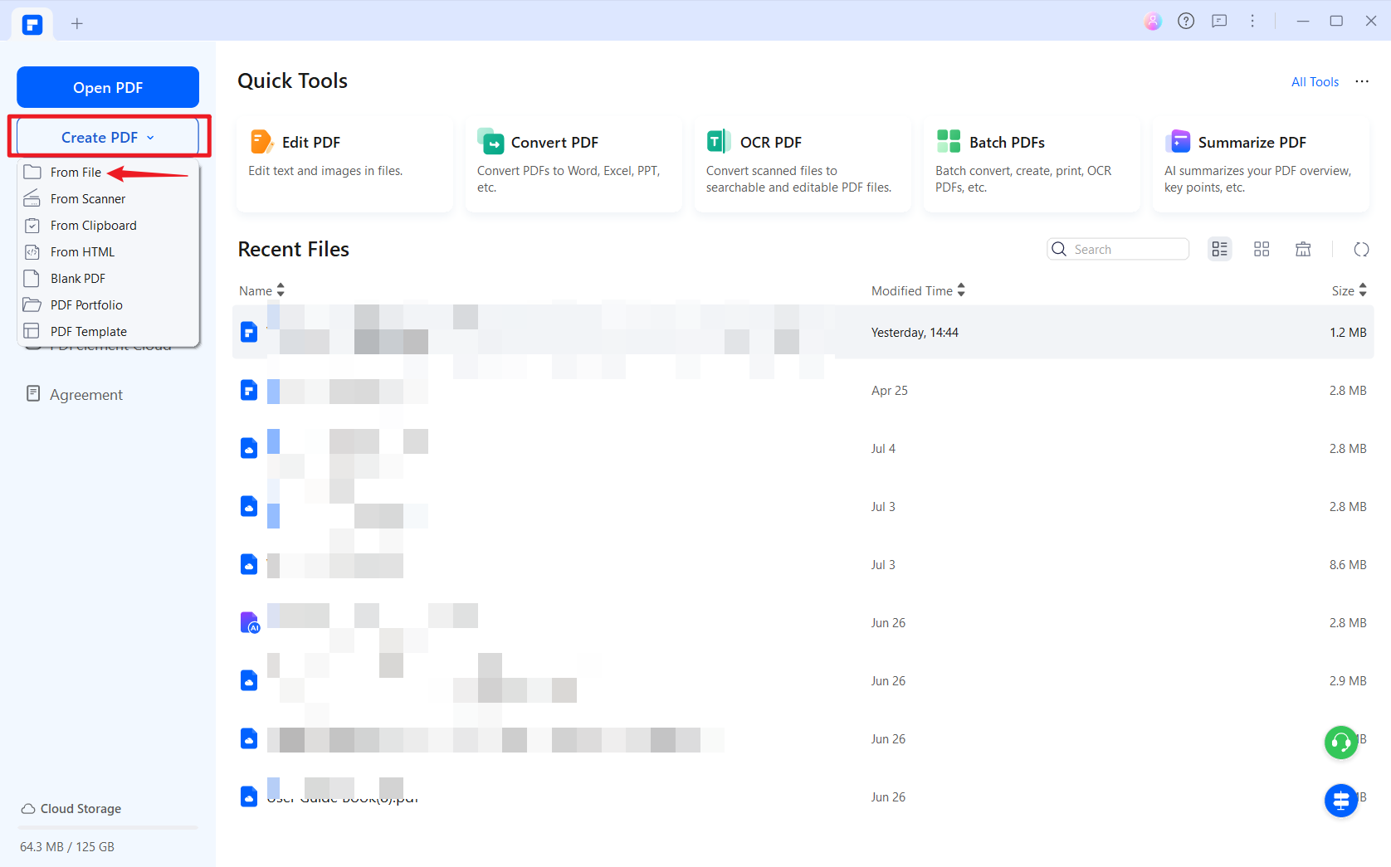
Task: Open the user account avatar
Action: coord(1153,22)
